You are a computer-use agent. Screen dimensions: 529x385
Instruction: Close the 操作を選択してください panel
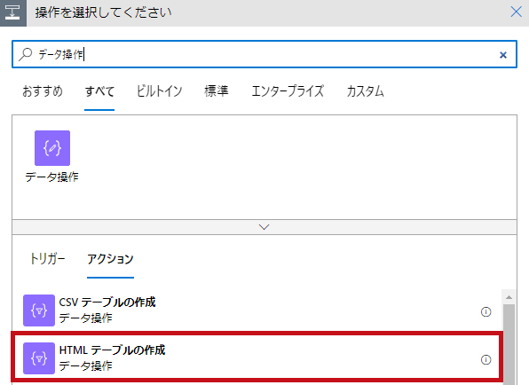coord(517,12)
